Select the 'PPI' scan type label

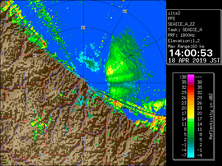171,19
